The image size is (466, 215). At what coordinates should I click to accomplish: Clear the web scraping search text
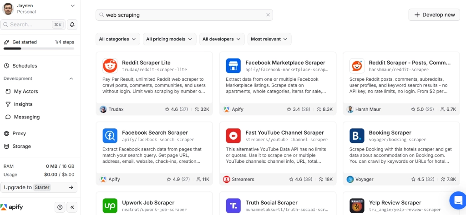[268, 15]
